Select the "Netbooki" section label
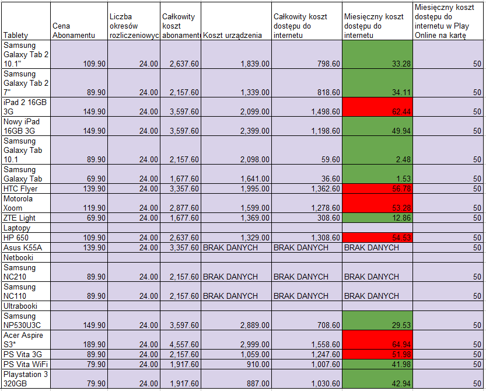This screenshot has height=391, width=486. click(x=26, y=257)
